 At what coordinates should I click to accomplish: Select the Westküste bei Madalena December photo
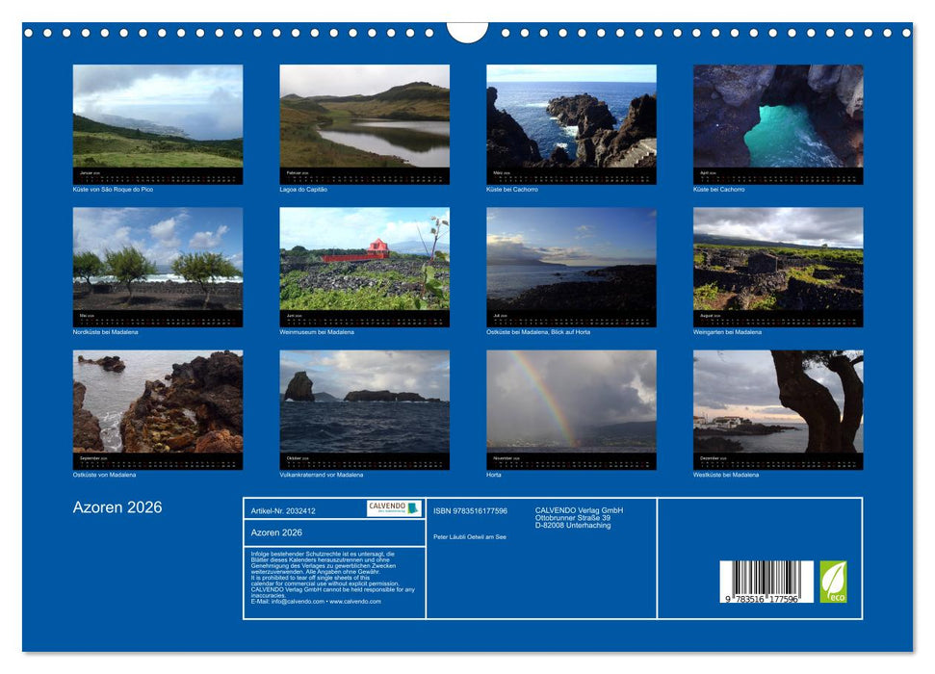[x=778, y=401]
